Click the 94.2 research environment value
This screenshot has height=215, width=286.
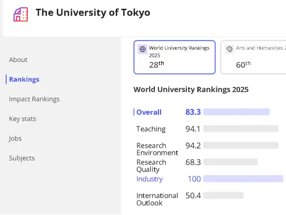point(193,146)
